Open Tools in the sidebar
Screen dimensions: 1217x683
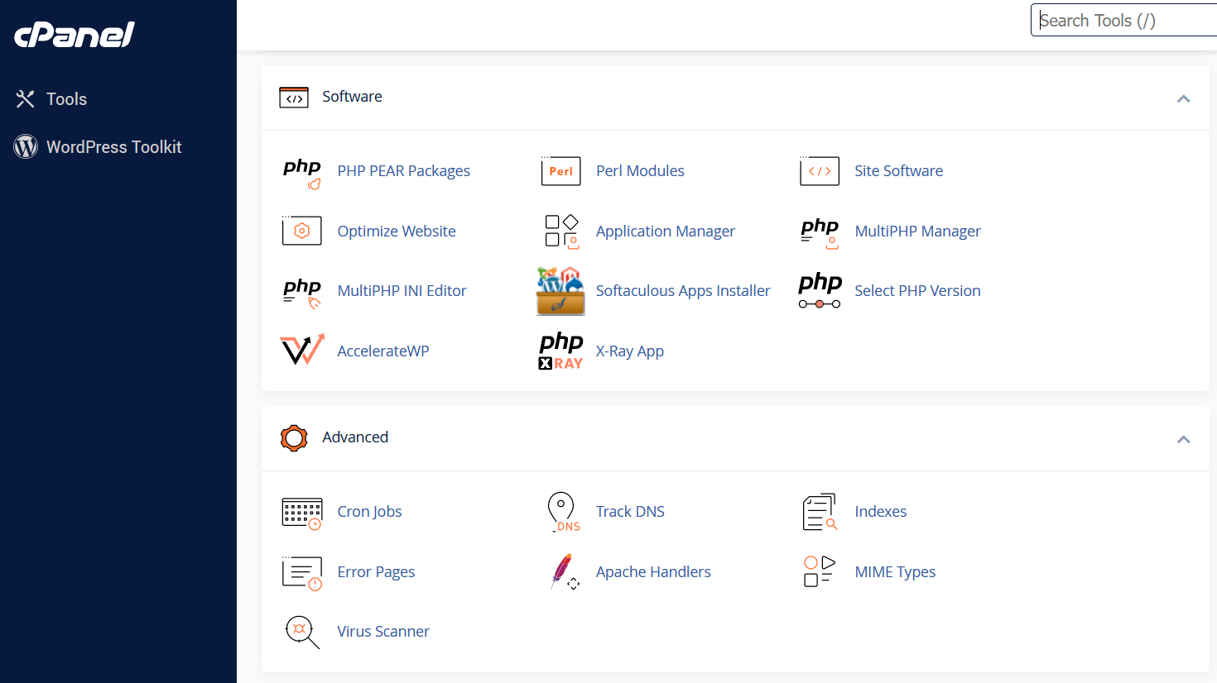66,99
